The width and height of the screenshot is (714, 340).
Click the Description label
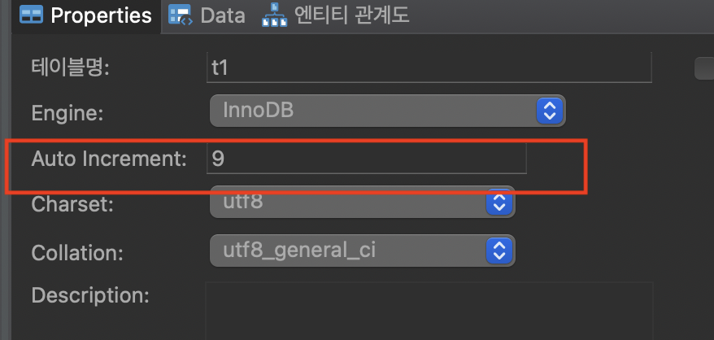tap(90, 295)
